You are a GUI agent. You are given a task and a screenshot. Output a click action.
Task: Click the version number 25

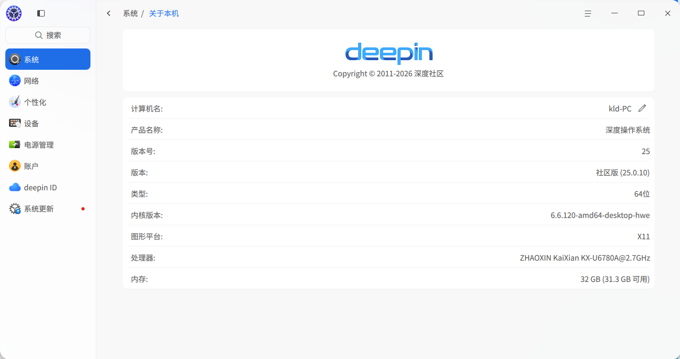pyautogui.click(x=646, y=151)
